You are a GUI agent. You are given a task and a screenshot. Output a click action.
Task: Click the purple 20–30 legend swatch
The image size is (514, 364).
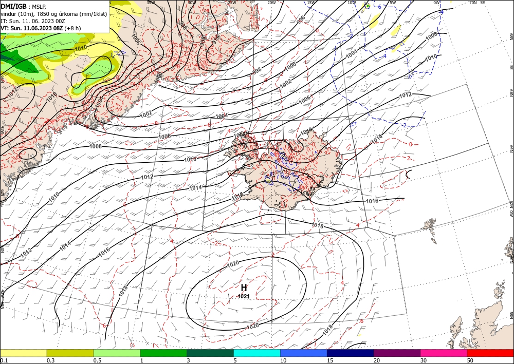397,353
